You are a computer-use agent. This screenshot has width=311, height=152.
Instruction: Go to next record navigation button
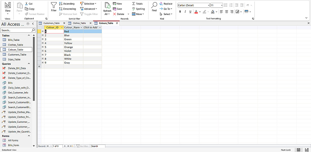point(65,146)
